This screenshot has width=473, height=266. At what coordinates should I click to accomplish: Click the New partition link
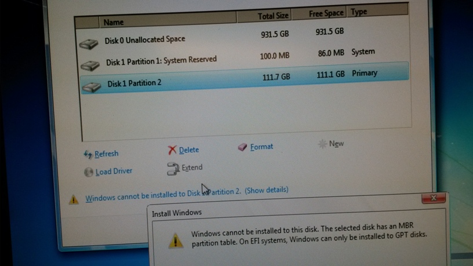pos(336,144)
